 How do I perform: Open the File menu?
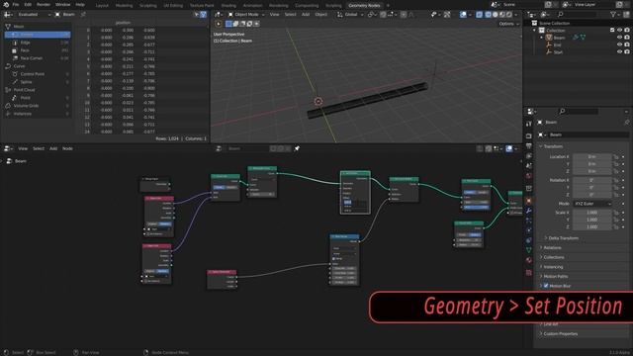(x=16, y=4)
